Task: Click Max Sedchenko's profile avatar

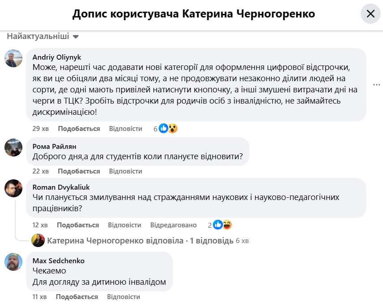Action: [13, 261]
